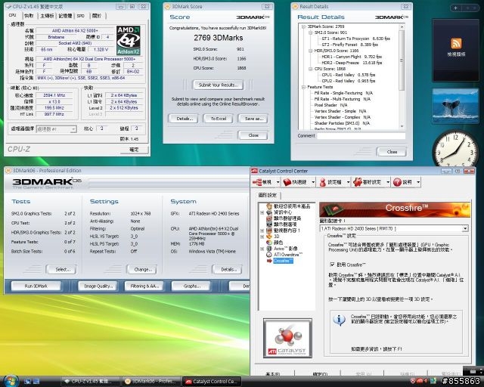Screen dimensions: 484x387
Task: Select the Avivo 影像 tree item icon
Action: pos(269,249)
